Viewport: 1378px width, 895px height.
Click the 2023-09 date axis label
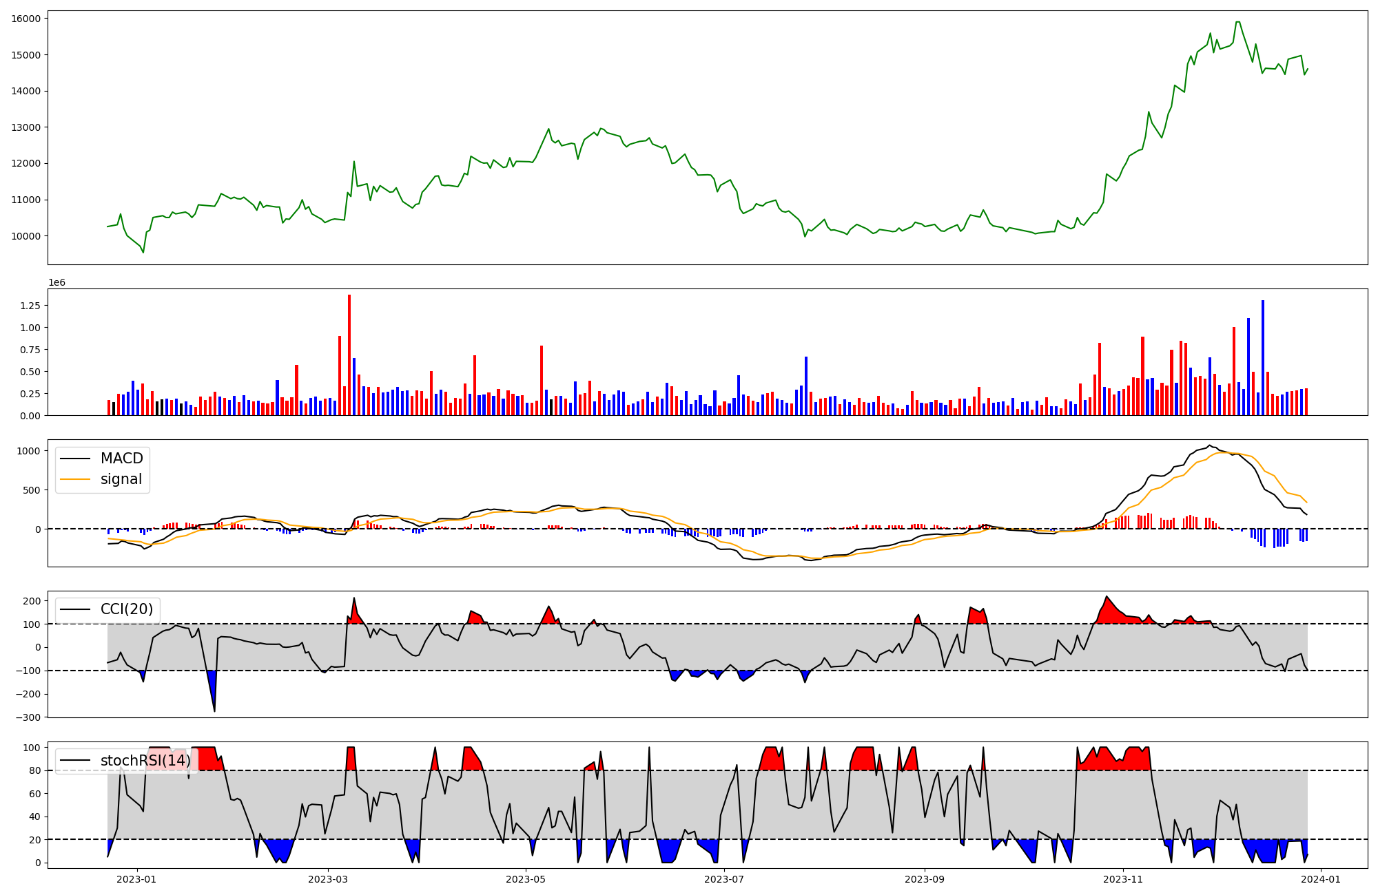click(x=925, y=879)
